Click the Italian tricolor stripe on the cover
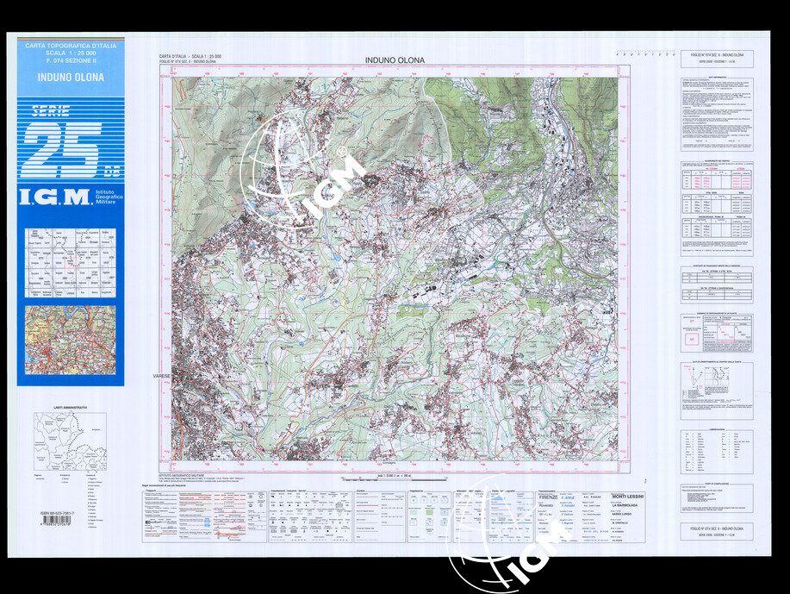 click(x=72, y=41)
